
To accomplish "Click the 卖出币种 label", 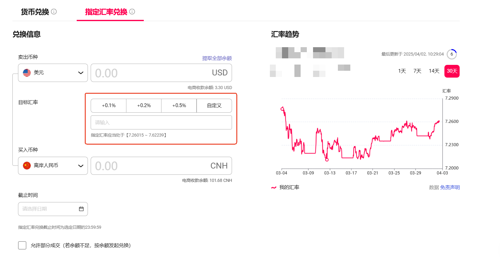I will pyautogui.click(x=28, y=57).
